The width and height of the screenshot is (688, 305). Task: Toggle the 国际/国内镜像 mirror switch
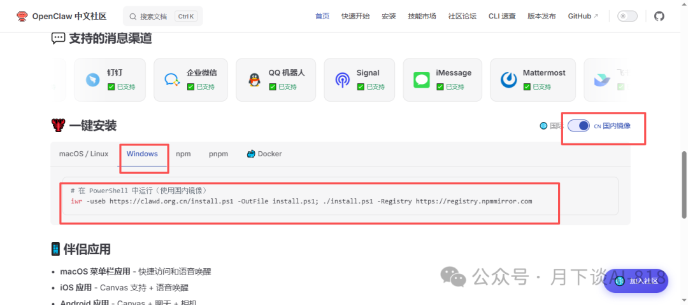coord(578,126)
